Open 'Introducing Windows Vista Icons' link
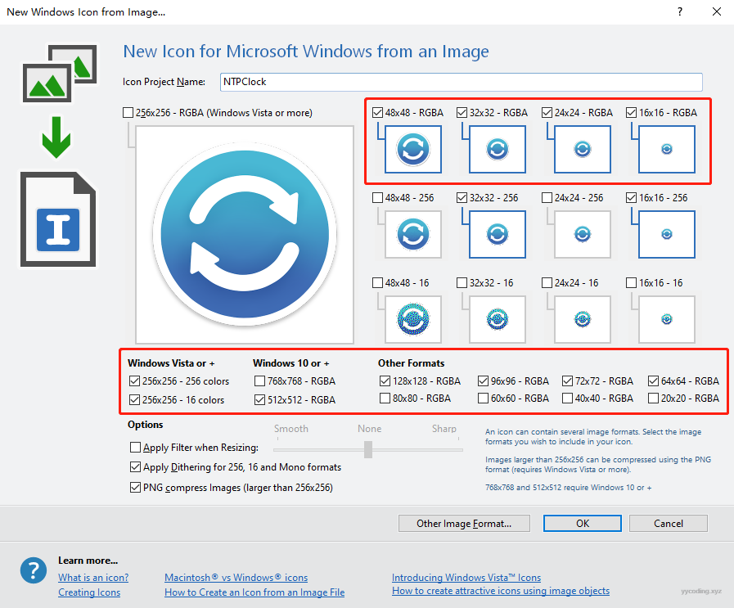734x608 pixels. (x=466, y=578)
